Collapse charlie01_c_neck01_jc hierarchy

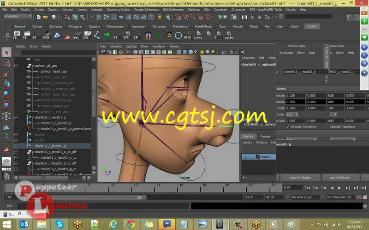pyautogui.click(x=16, y=117)
